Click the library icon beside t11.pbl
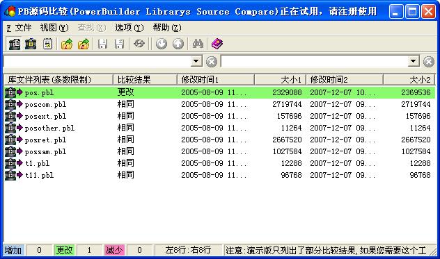The image size is (440, 259). (x=10, y=175)
